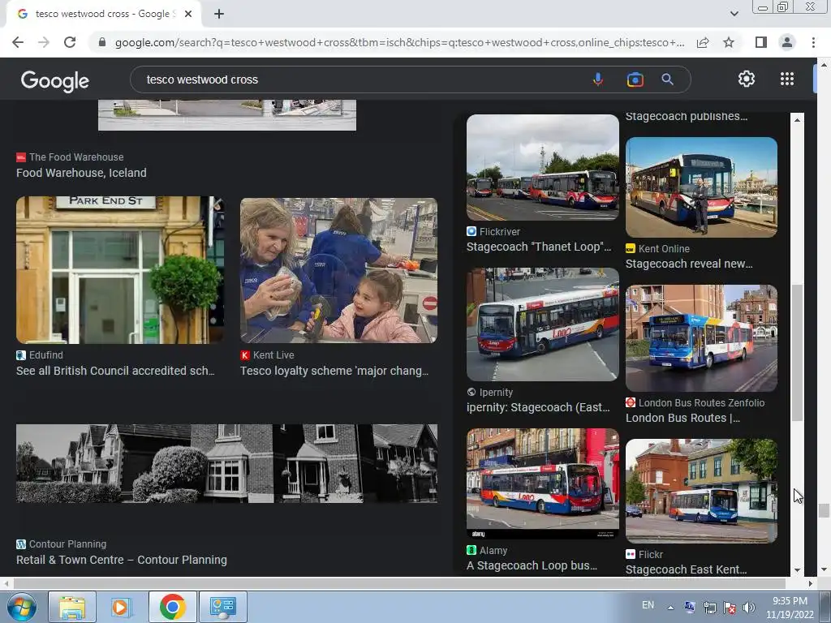Click the side panel scrollbar thumb
831x623 pixels.
pos(797,353)
